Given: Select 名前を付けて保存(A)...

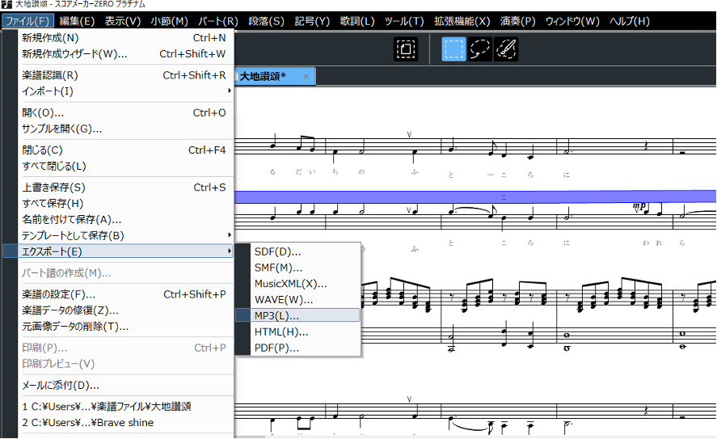Looking at the screenshot, I should click(x=124, y=220).
